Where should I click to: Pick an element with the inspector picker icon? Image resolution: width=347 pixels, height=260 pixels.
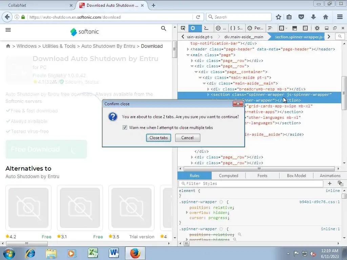(x=183, y=28)
